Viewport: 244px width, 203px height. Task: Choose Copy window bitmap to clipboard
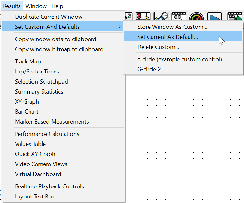point(59,49)
